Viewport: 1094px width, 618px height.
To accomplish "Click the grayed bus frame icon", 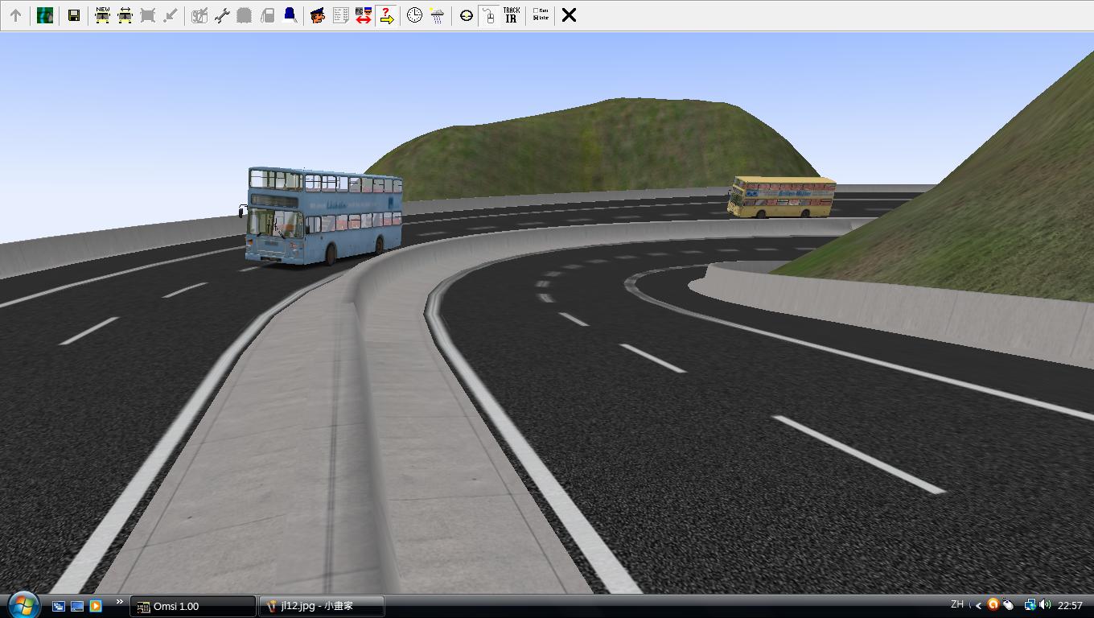I will 147,15.
